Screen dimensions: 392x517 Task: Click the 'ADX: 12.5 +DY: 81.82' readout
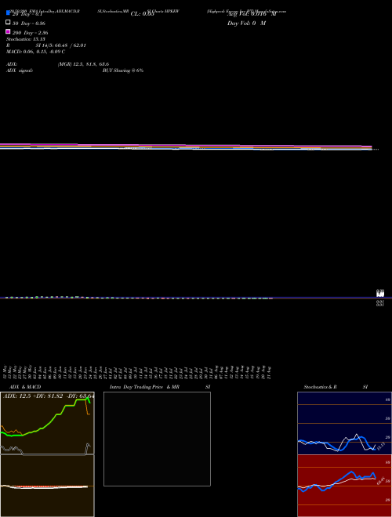[x=34, y=396]
